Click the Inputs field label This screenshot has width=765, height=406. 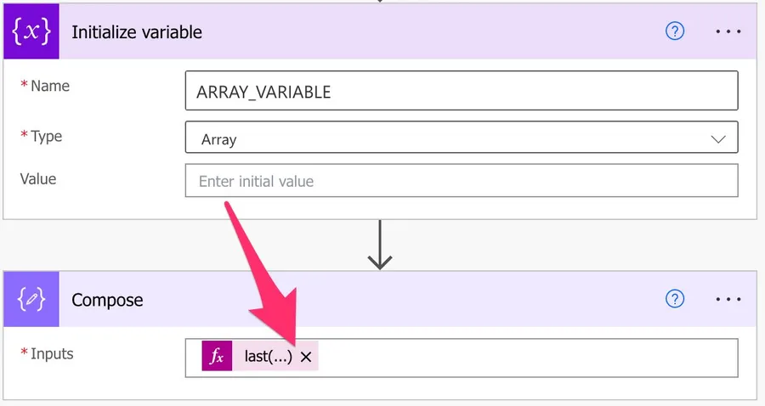(52, 353)
